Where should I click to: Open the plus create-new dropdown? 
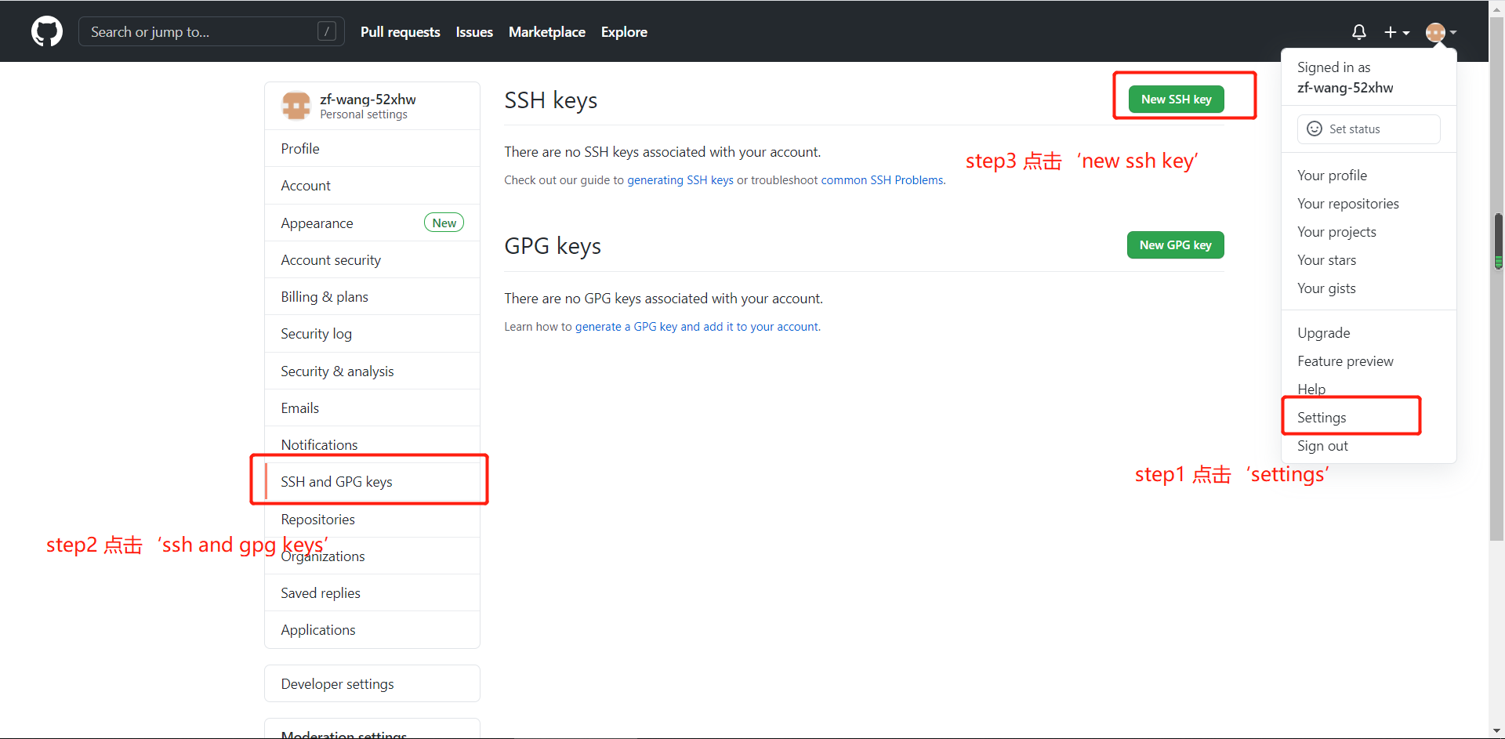(1397, 32)
